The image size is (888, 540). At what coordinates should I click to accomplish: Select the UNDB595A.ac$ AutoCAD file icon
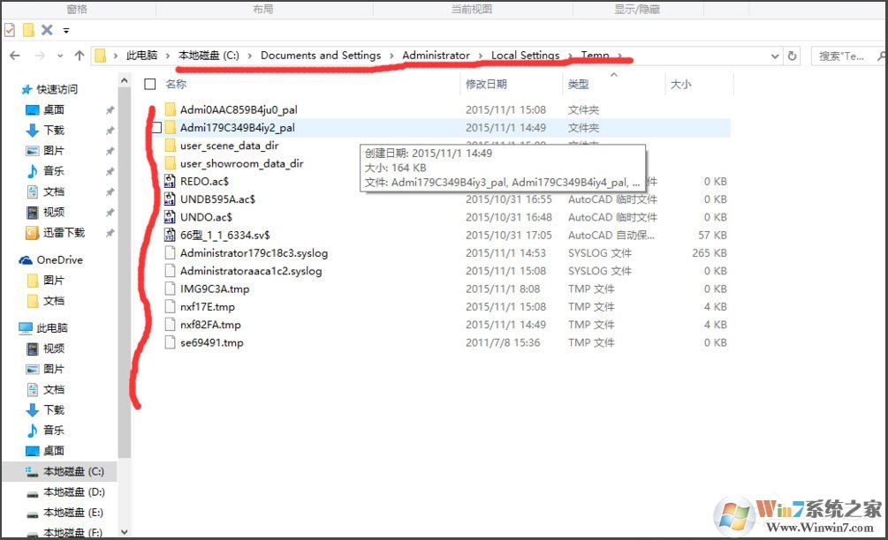coord(170,199)
